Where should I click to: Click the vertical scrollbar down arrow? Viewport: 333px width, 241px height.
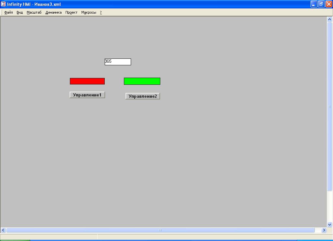click(x=329, y=224)
